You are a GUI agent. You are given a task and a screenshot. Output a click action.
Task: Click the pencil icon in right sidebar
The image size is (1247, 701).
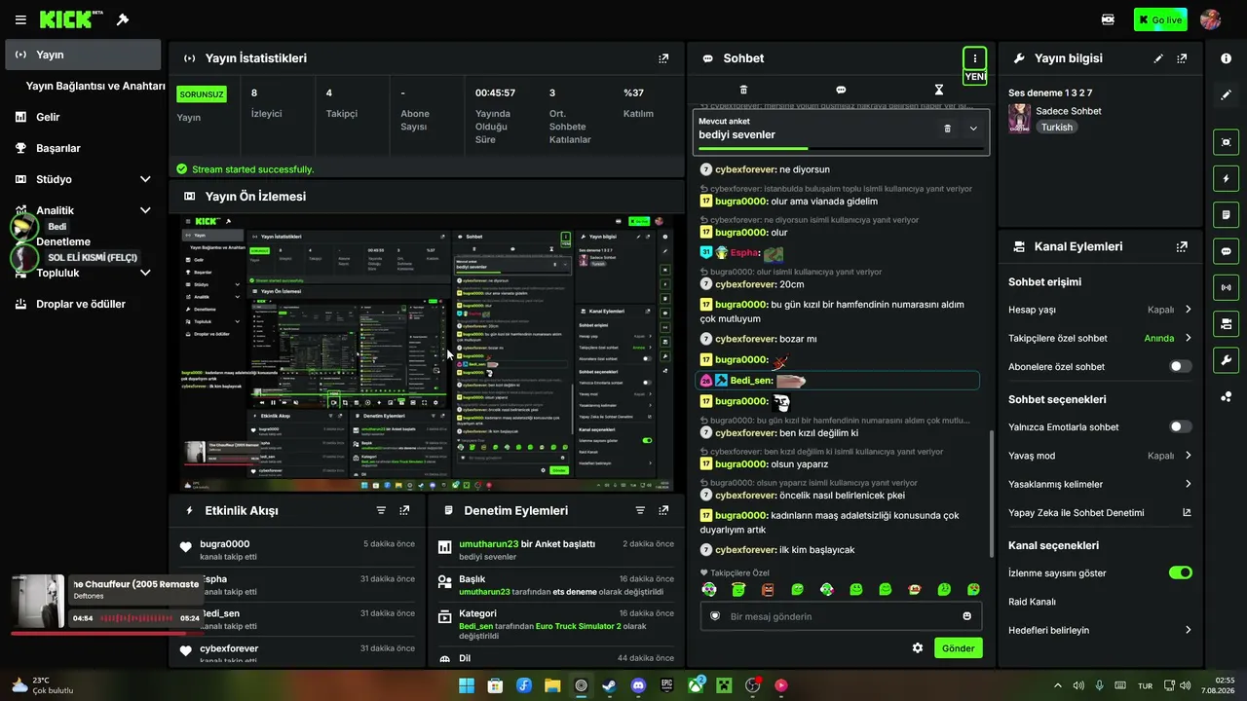(x=1226, y=94)
